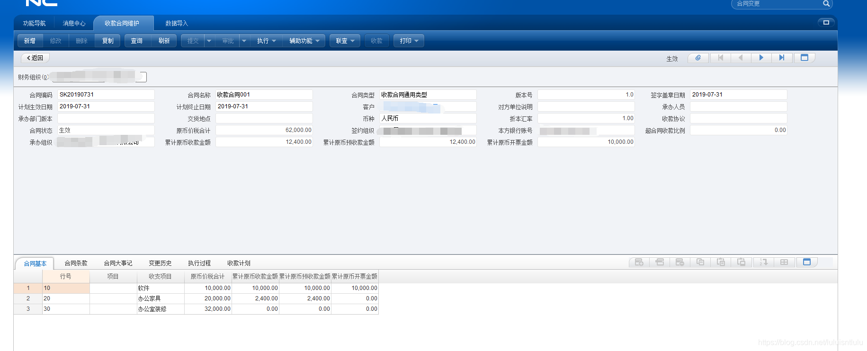Switch to the 收款合同维护 tab
This screenshot has width=867, height=351.
pyautogui.click(x=123, y=23)
